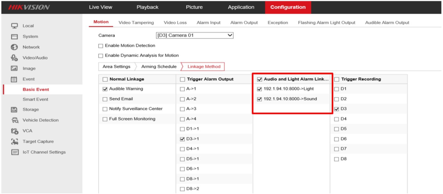Viewport: 443px width, 194px height.
Task: Click the IoT Channel Settings icon
Action: coord(14,152)
